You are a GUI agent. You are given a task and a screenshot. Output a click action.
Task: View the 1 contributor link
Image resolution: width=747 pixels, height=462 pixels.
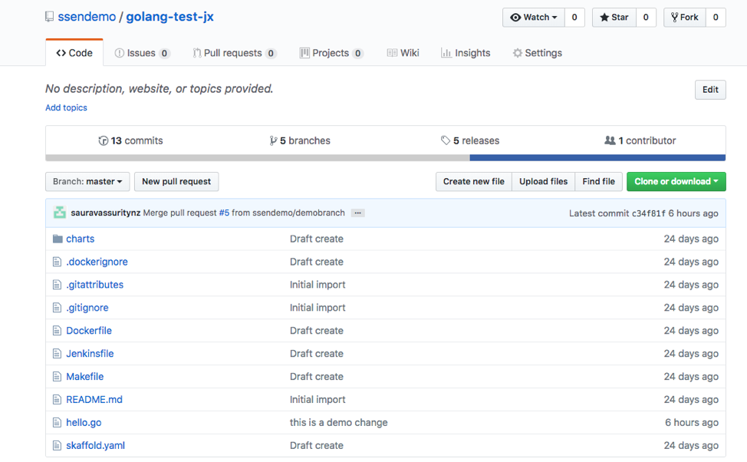point(640,140)
